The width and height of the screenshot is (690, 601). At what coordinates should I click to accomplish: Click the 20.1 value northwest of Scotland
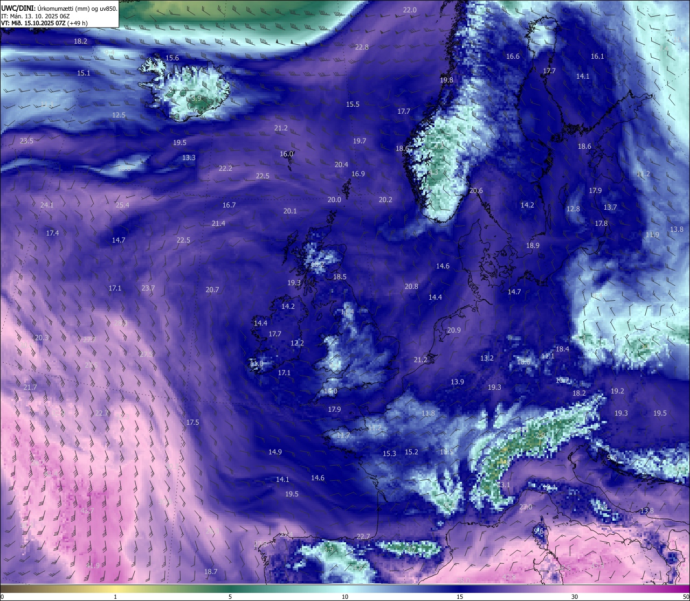click(x=290, y=211)
